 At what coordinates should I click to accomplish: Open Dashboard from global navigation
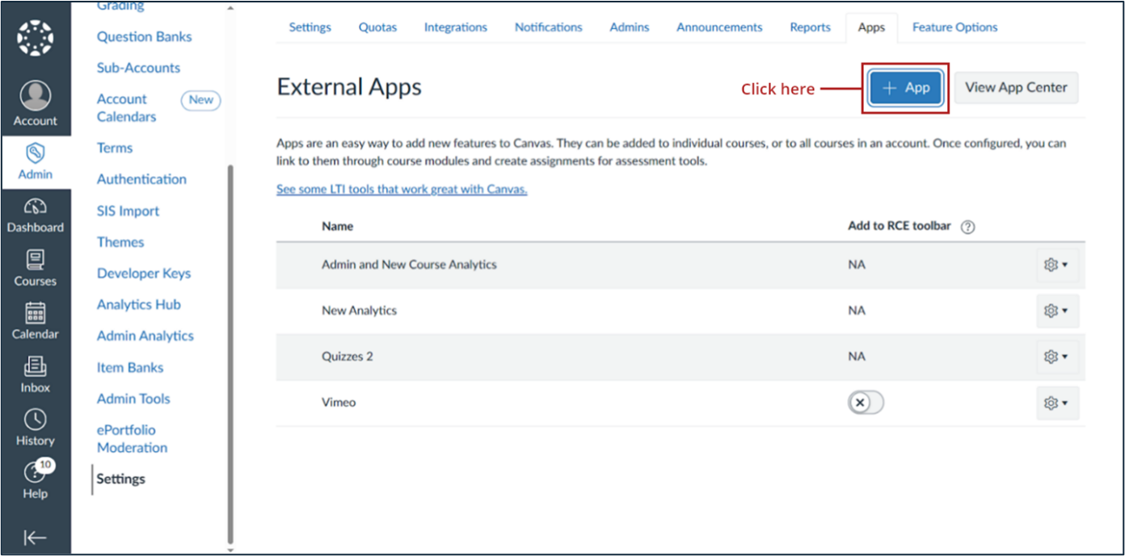pos(35,215)
